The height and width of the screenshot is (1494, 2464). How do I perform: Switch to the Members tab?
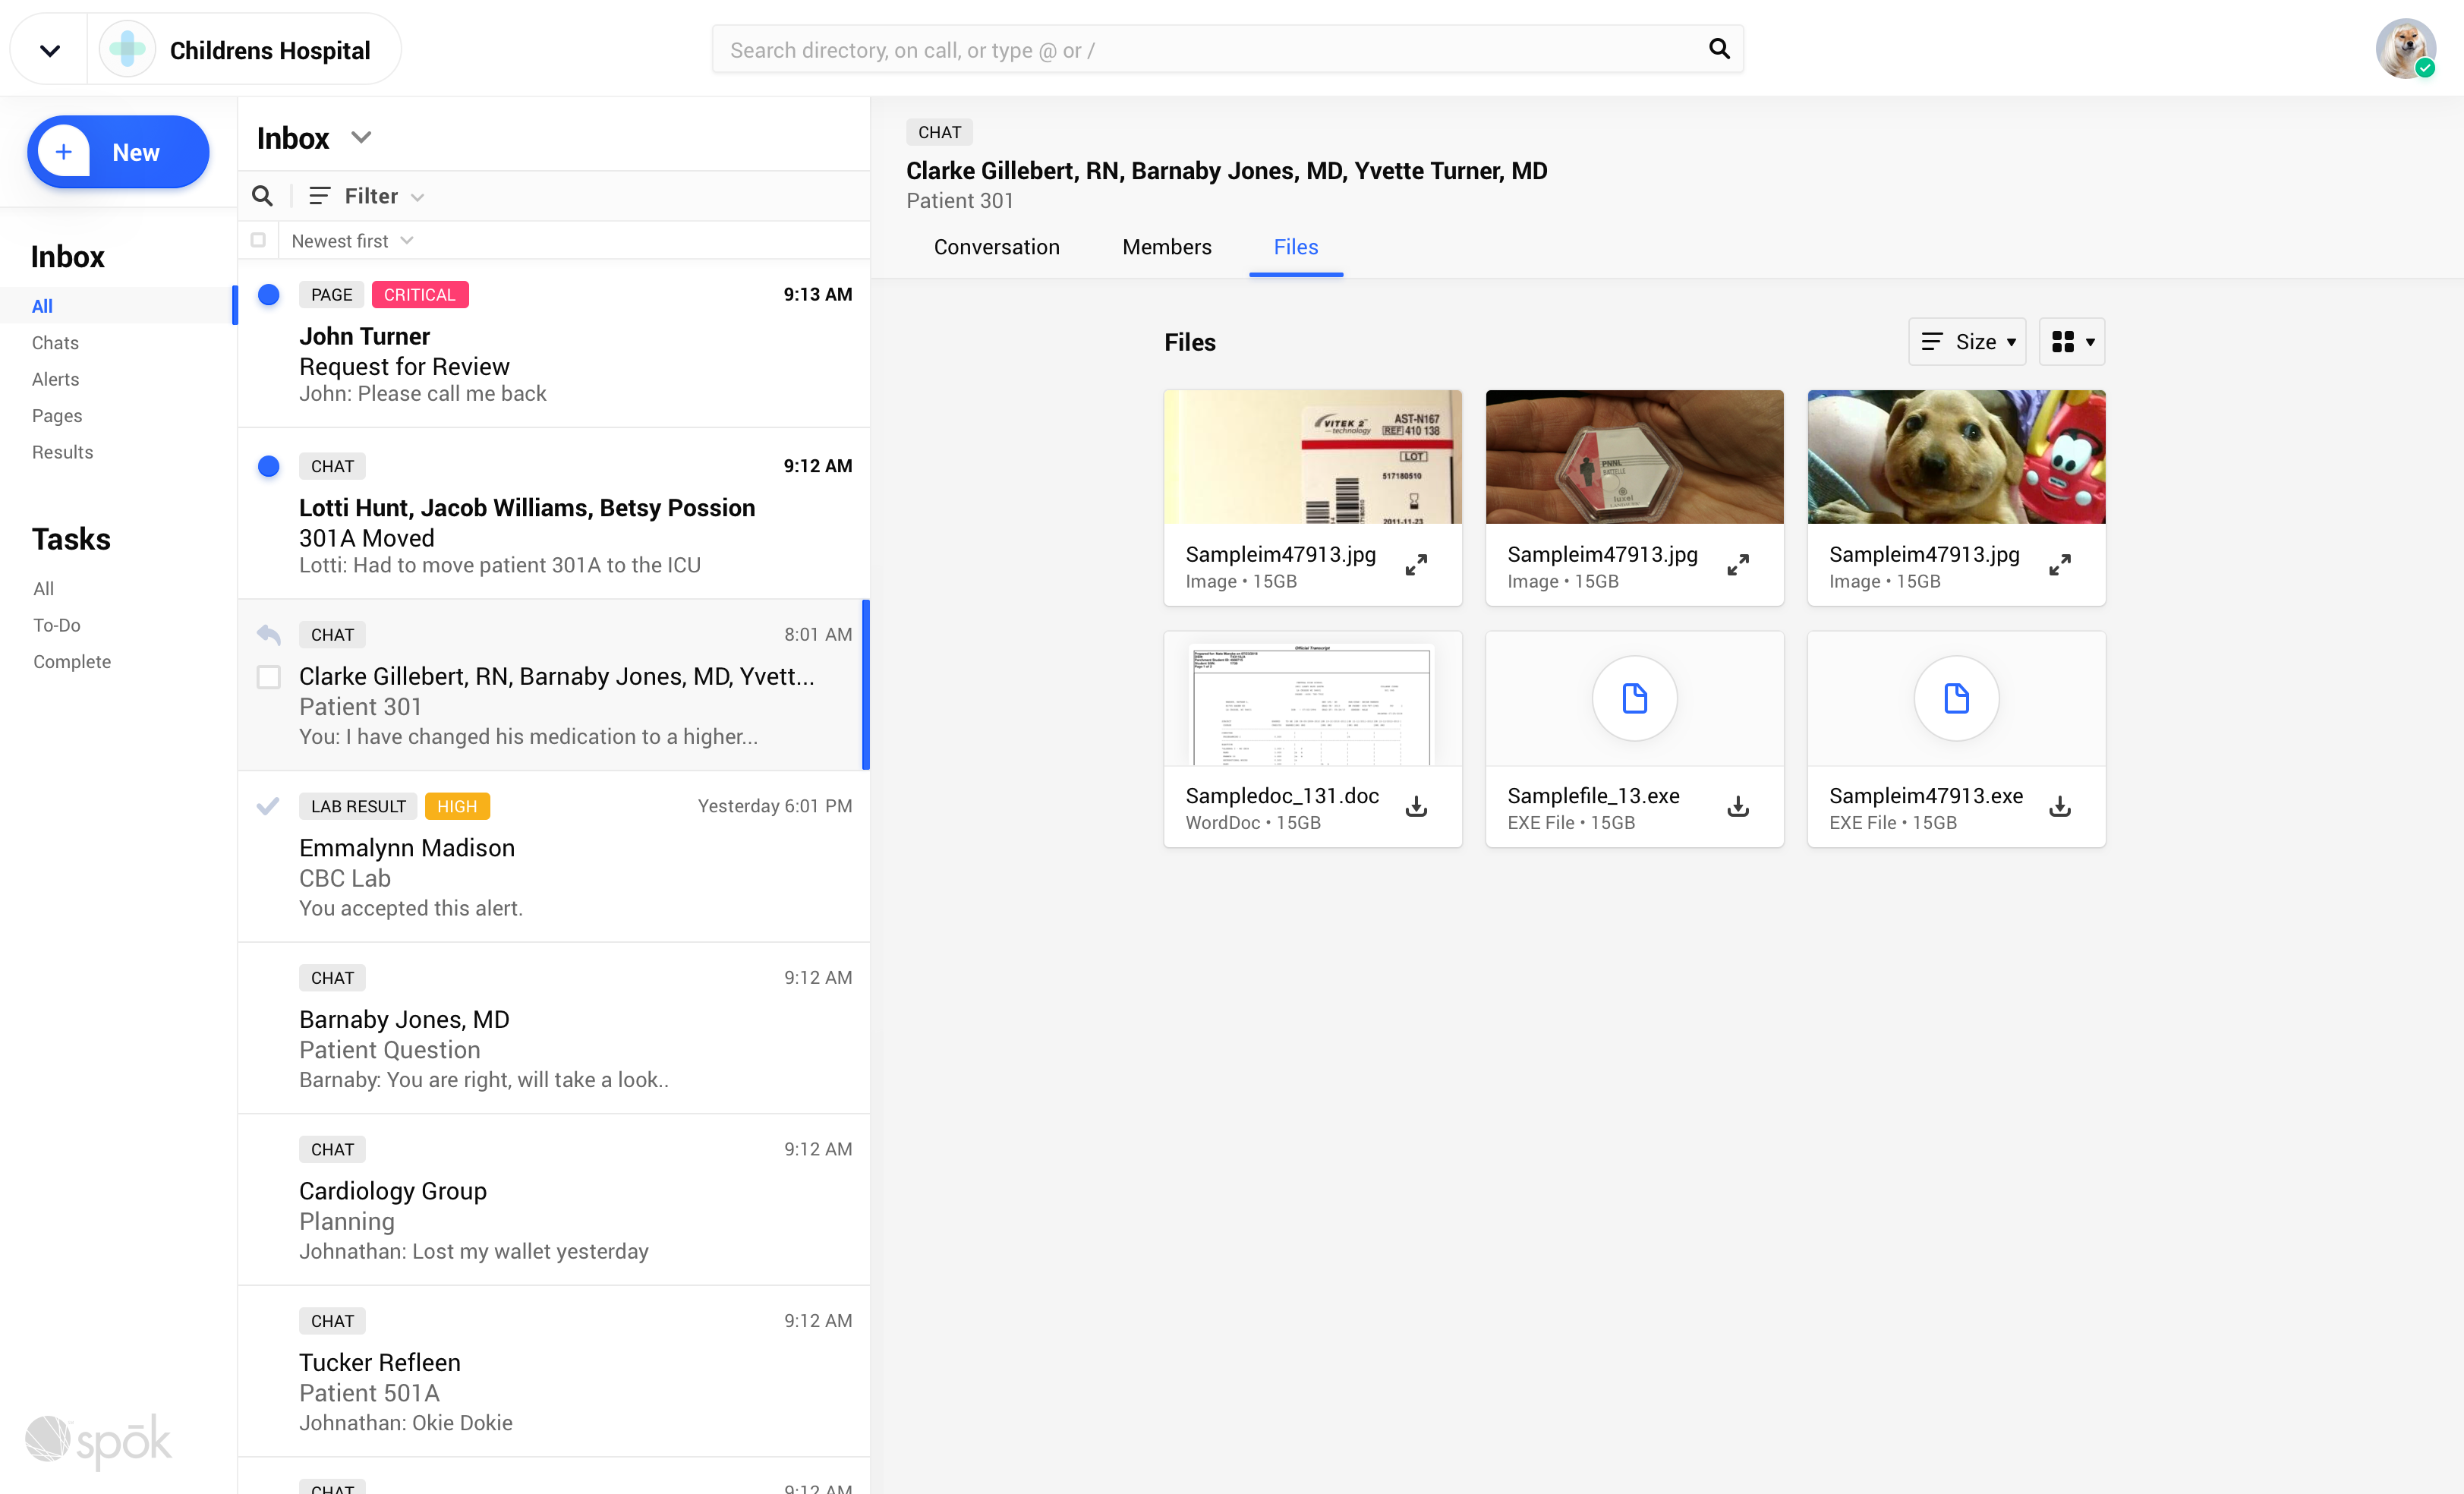coord(1166,247)
